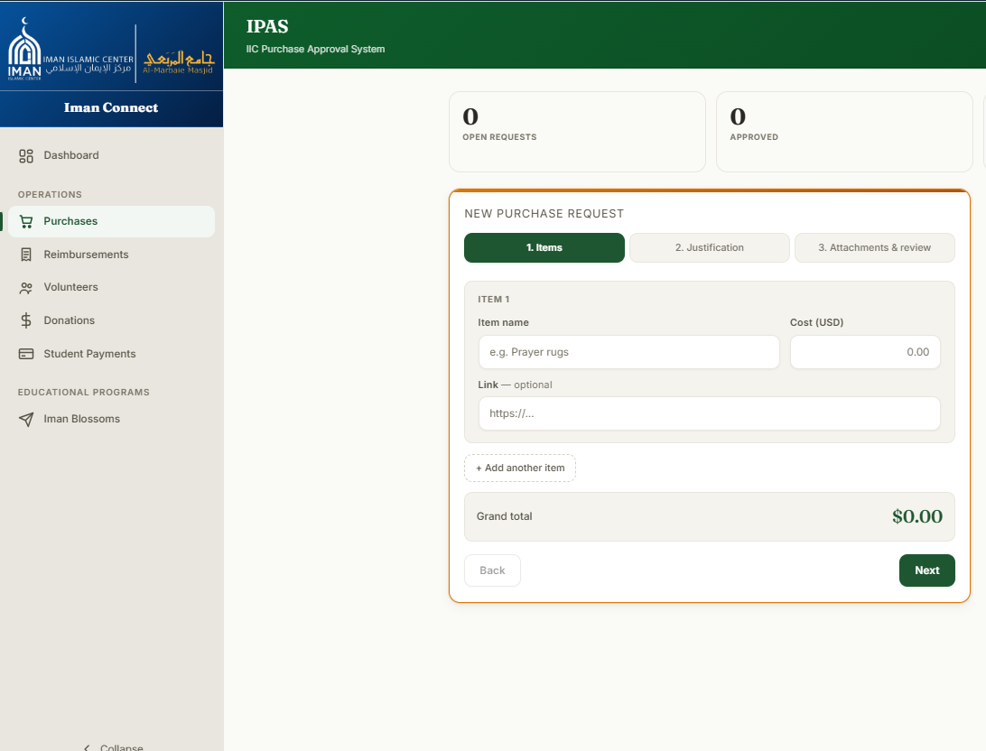986x751 pixels.
Task: Click the NEW PURCHASE REQUEST heading
Action: [544, 214]
